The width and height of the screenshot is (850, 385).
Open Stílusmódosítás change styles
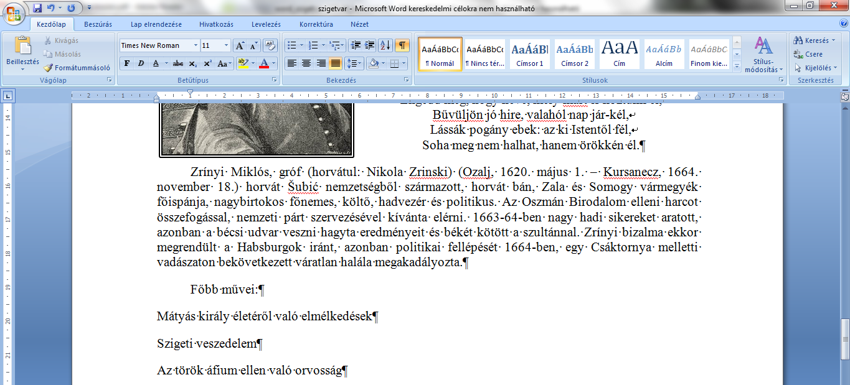(x=763, y=54)
